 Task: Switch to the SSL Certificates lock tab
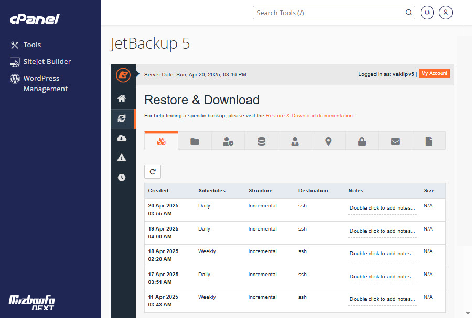[x=362, y=141]
